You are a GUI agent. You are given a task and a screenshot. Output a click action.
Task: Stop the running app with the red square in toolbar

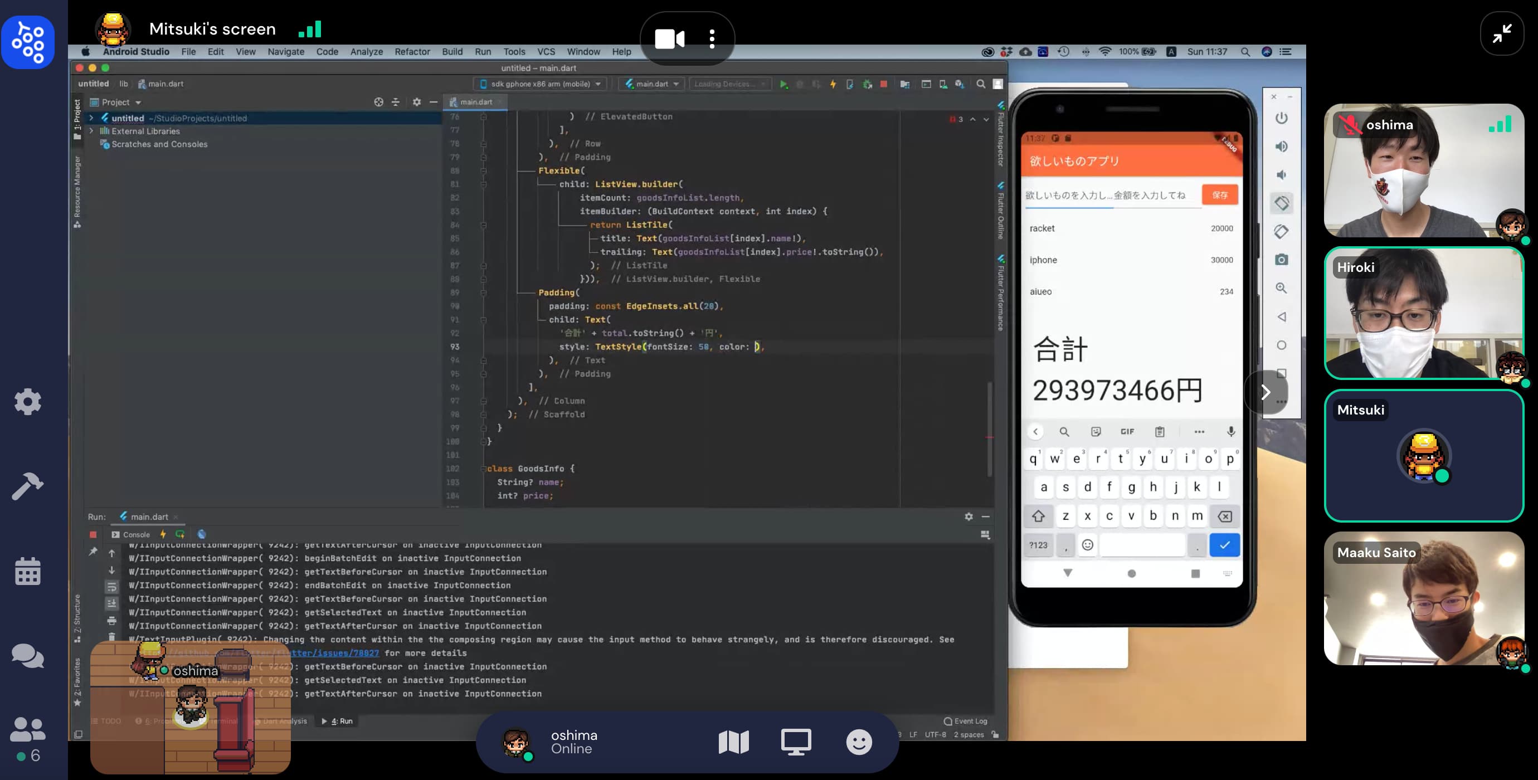[x=884, y=84]
